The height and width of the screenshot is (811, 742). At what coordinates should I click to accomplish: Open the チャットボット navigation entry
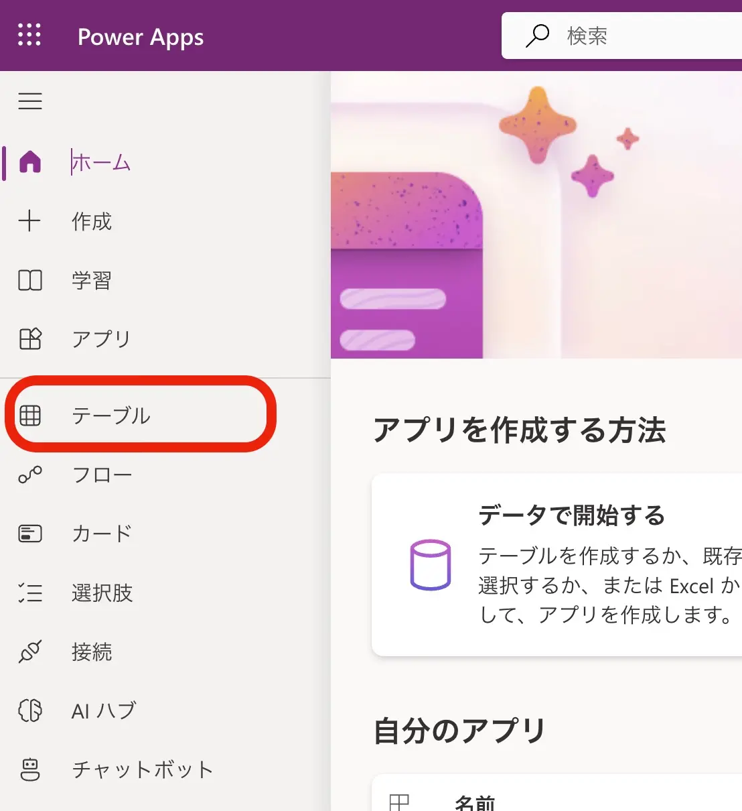pos(142,769)
